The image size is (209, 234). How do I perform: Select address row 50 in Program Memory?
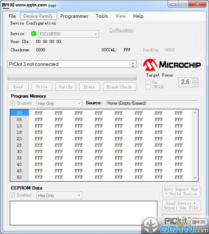click(19, 177)
